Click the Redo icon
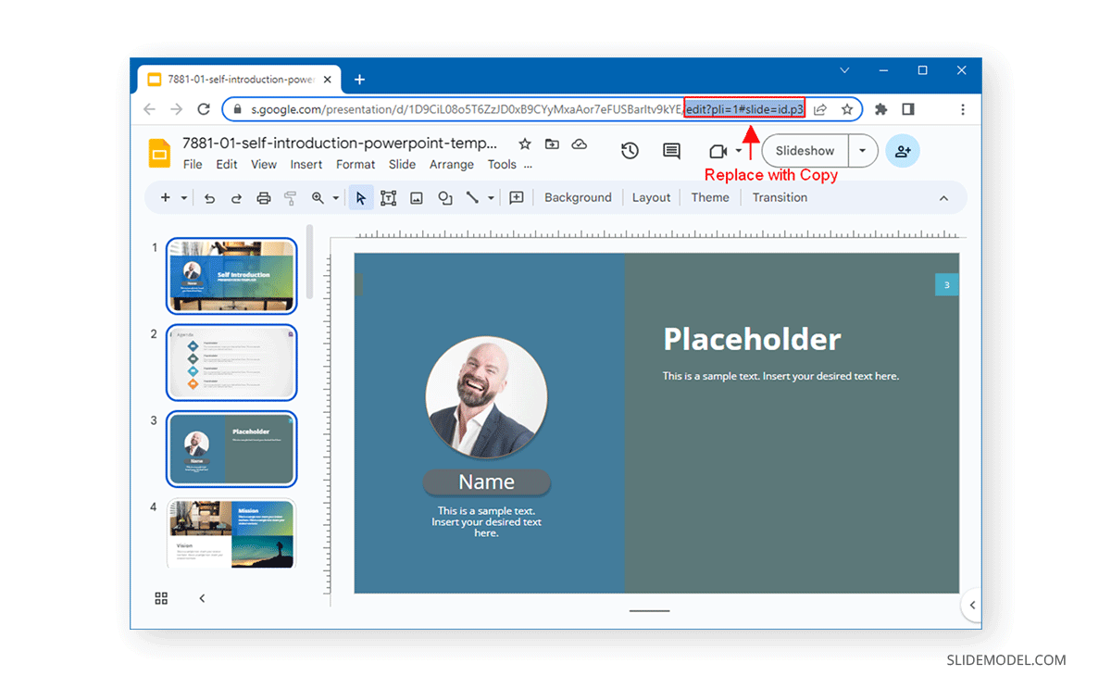This screenshot has width=1111, height=688. point(237,197)
